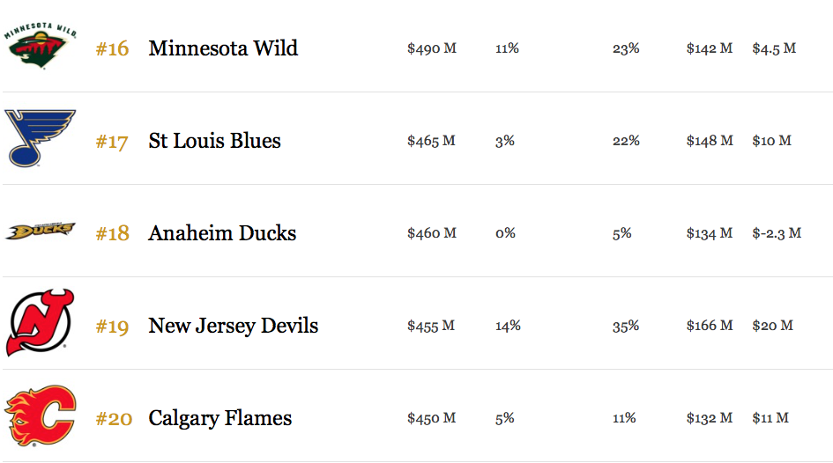The image size is (833, 463).
Task: Open the Calgary Flames team link
Action: pyautogui.click(x=220, y=418)
